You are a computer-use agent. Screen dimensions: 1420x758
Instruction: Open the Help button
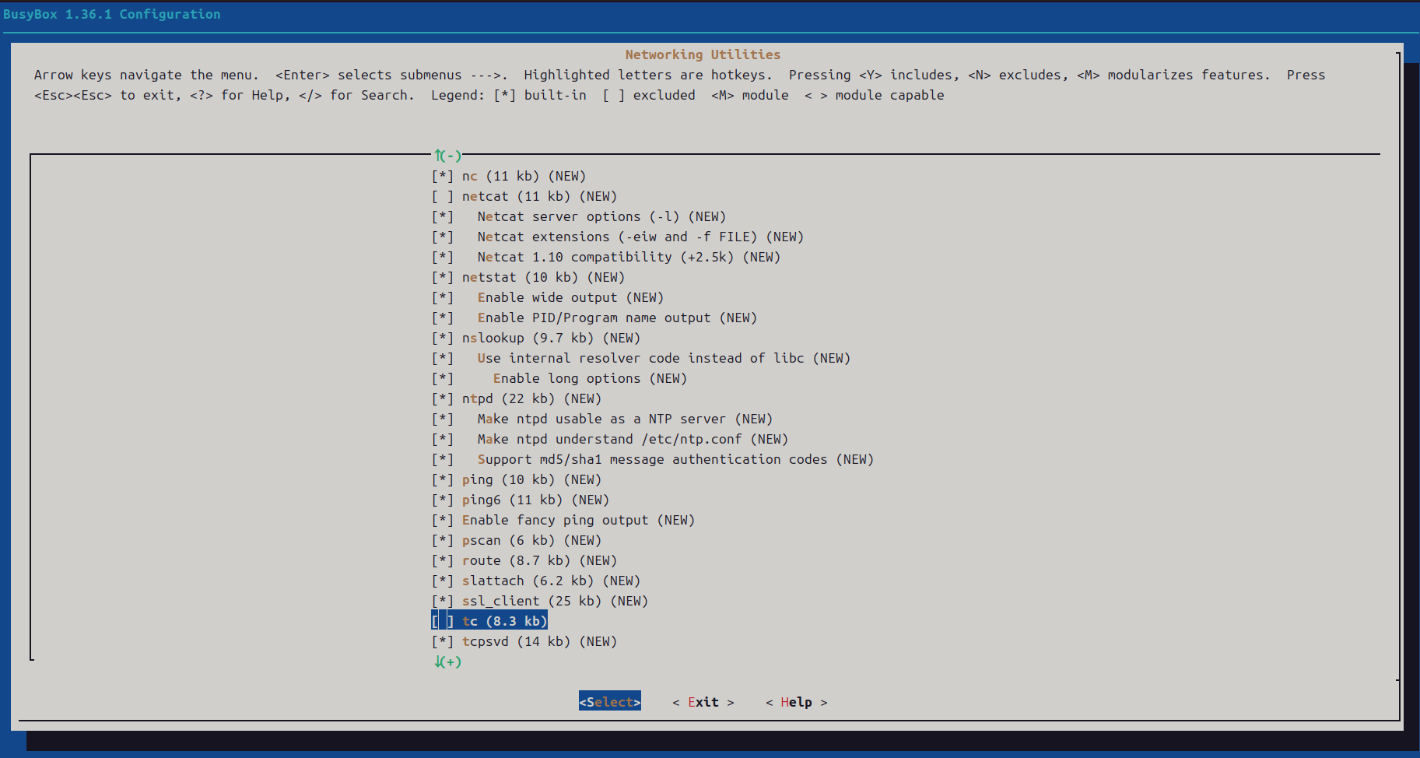[x=796, y=702]
